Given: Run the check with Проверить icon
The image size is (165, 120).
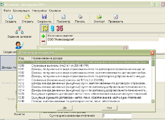Looking at the screenshot, I should (x=116, y=17).
